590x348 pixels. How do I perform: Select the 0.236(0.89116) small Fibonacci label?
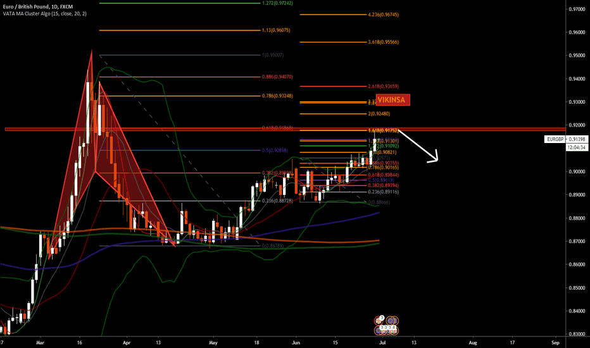[x=383, y=192]
